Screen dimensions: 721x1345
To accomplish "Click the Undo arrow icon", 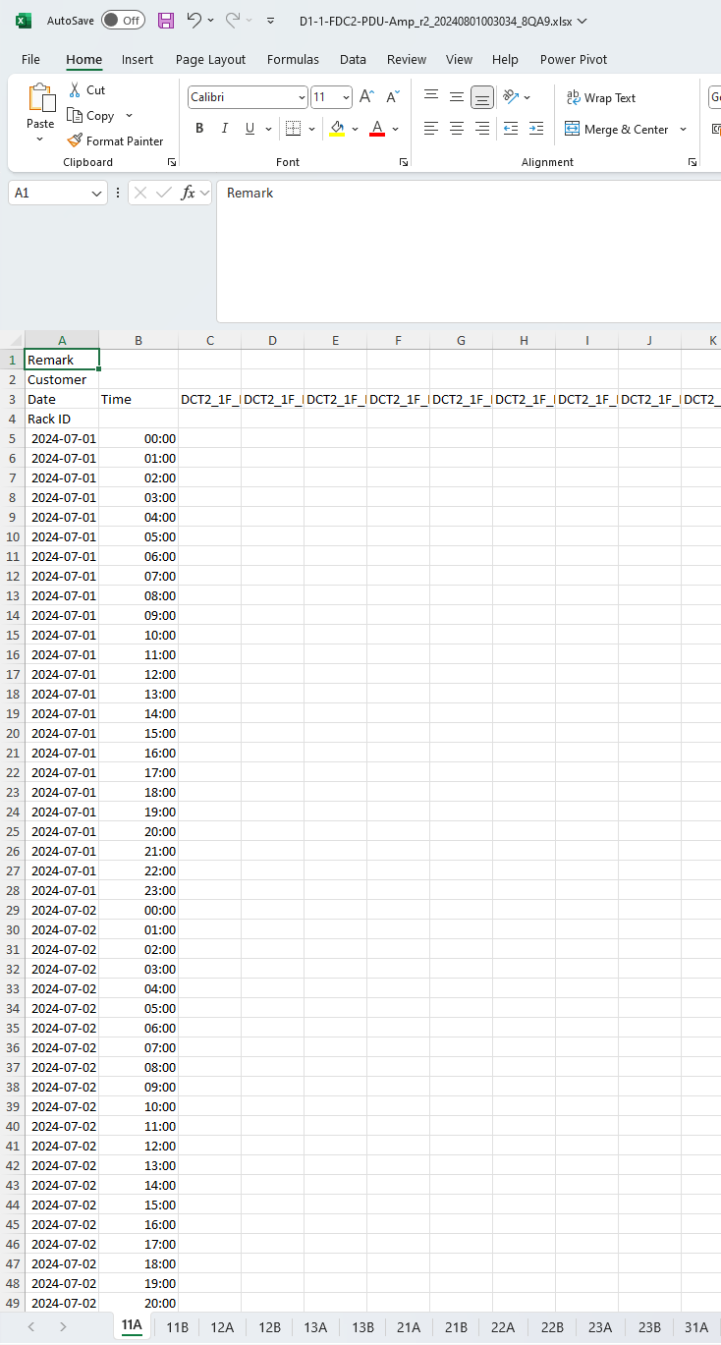I will pyautogui.click(x=194, y=21).
